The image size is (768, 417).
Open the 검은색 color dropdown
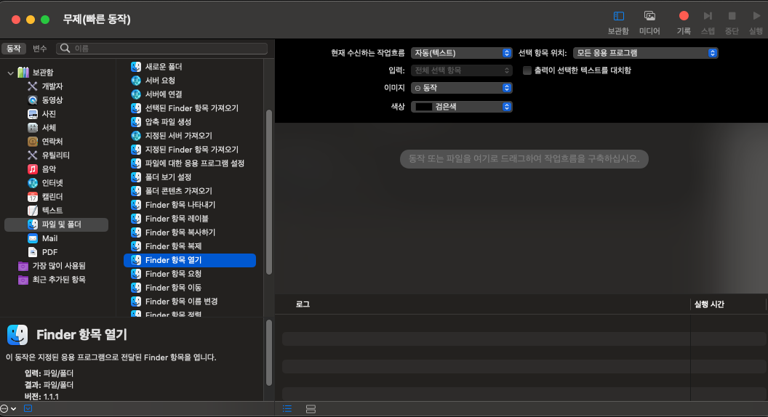(x=461, y=107)
